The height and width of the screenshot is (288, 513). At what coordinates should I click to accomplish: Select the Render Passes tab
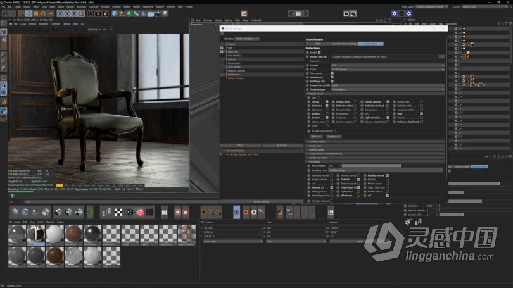(x=370, y=44)
